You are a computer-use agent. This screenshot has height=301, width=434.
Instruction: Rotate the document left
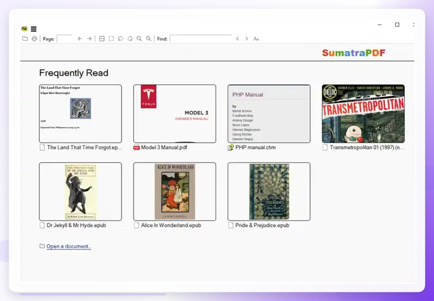tap(121, 39)
